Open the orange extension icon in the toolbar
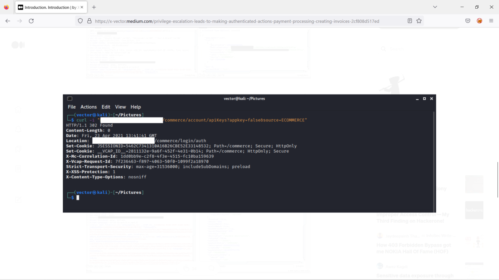Viewport: 499px width, 280px height. tap(479, 21)
